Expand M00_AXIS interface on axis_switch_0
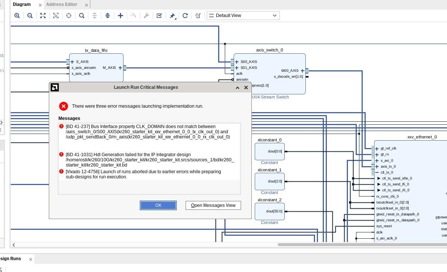 click(x=302, y=71)
